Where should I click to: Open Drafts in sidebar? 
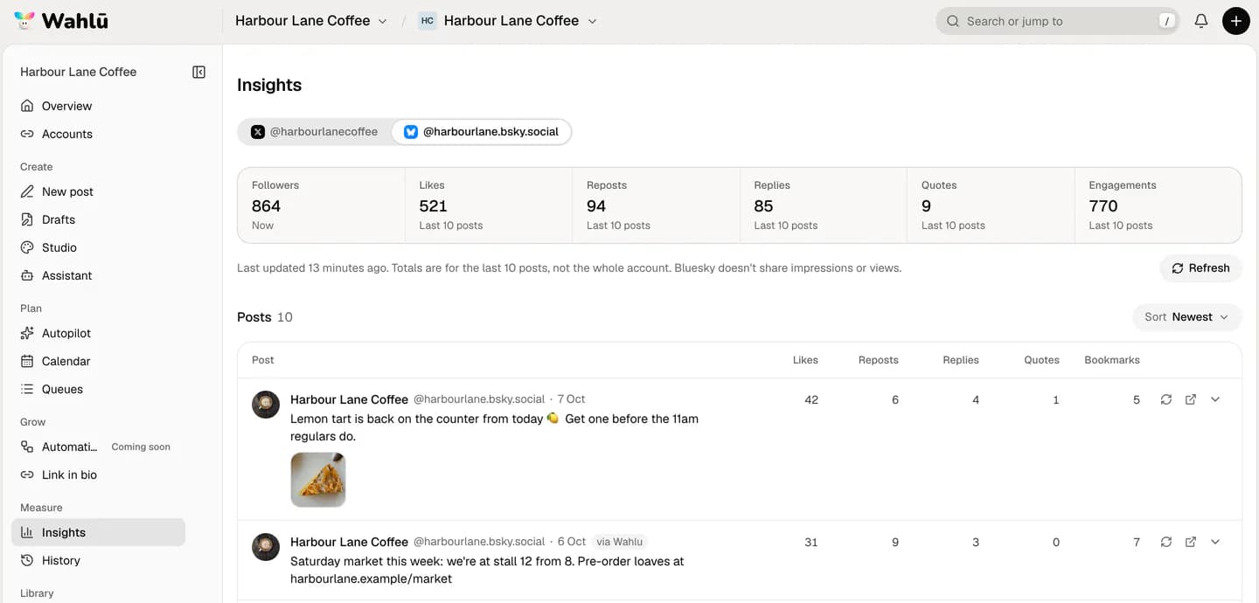pyautogui.click(x=98, y=219)
